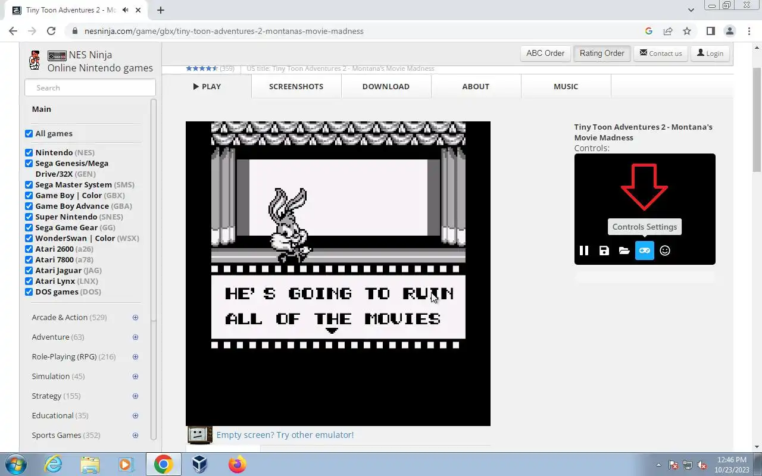Open the Windows Start menu orb

pyautogui.click(x=15, y=464)
